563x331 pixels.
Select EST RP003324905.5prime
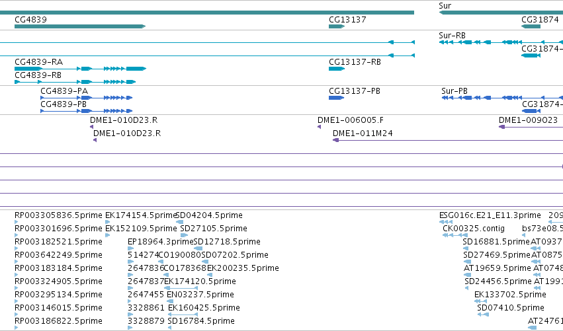click(58, 281)
